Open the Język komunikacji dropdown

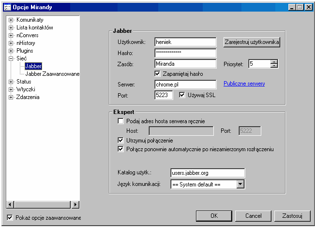pyautogui.click(x=240, y=184)
